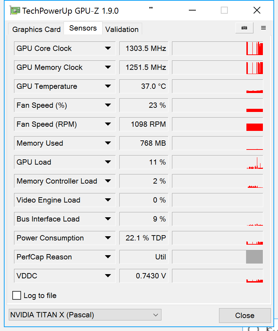This screenshot has height=331, width=278.
Task: Click the screenshot camera icon
Action: click(244, 28)
